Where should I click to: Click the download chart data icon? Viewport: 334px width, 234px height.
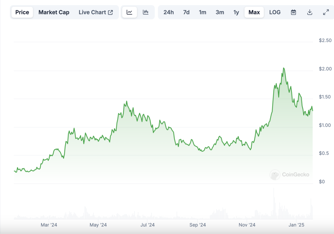pos(310,12)
